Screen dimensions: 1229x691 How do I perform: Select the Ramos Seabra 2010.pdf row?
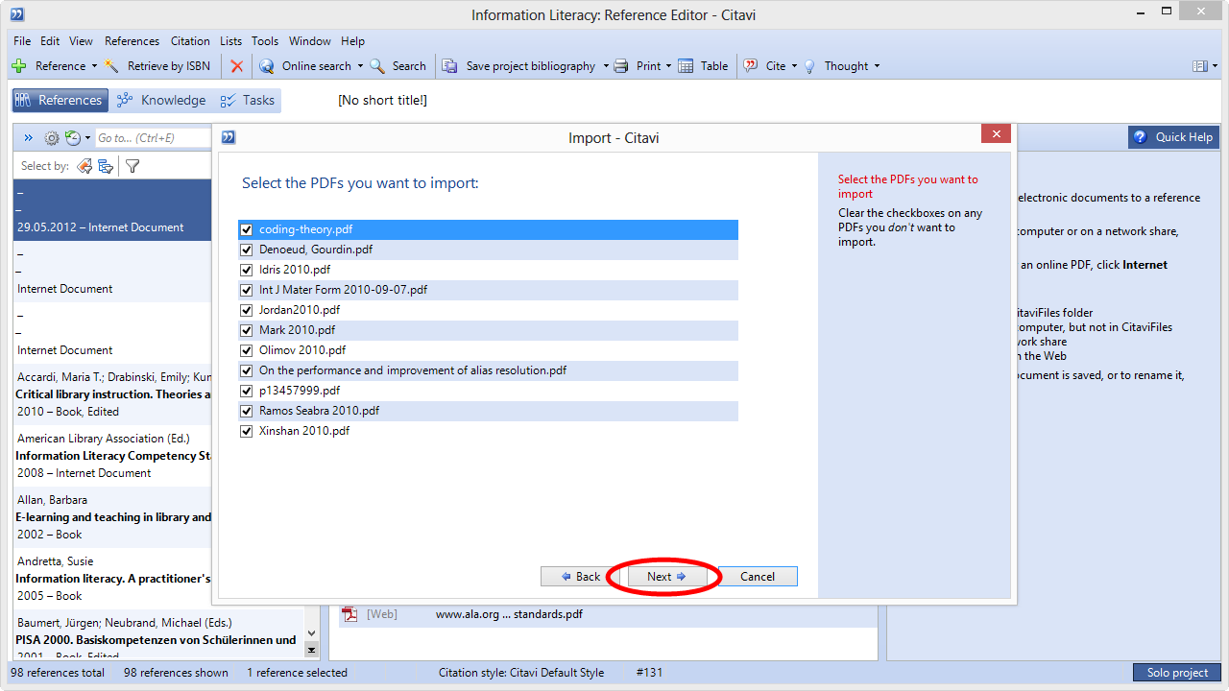click(489, 411)
